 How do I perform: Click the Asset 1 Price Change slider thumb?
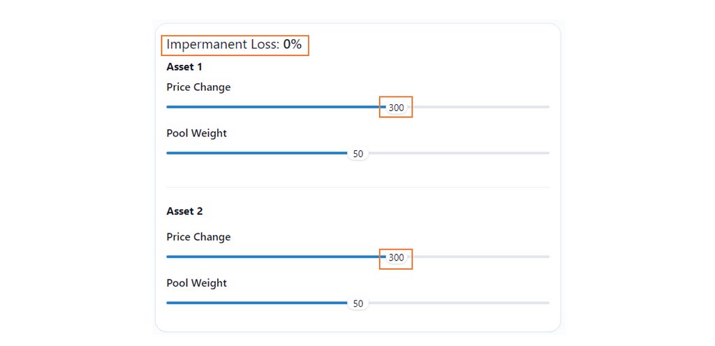pos(396,107)
